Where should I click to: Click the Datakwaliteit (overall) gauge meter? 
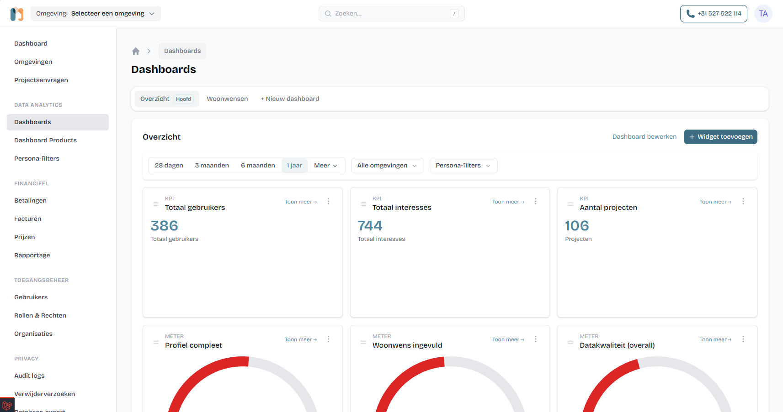pyautogui.click(x=657, y=384)
